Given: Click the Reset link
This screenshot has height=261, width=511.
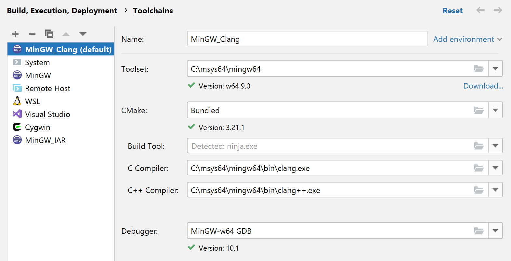Looking at the screenshot, I should point(452,10).
